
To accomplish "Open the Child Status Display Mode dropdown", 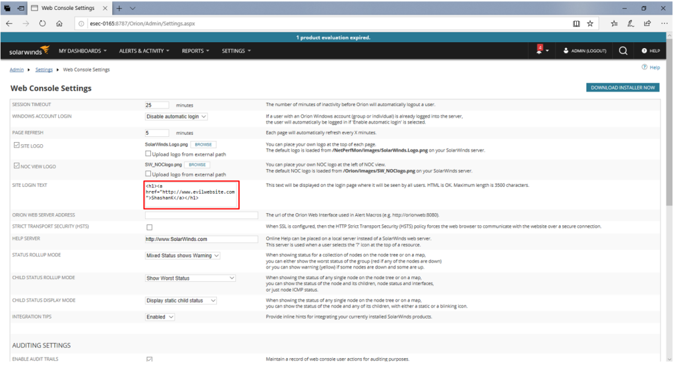I will coord(181,300).
